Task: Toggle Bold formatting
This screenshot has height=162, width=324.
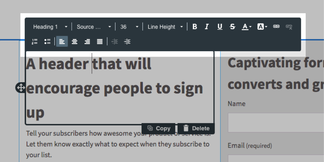Action: (x=195, y=27)
